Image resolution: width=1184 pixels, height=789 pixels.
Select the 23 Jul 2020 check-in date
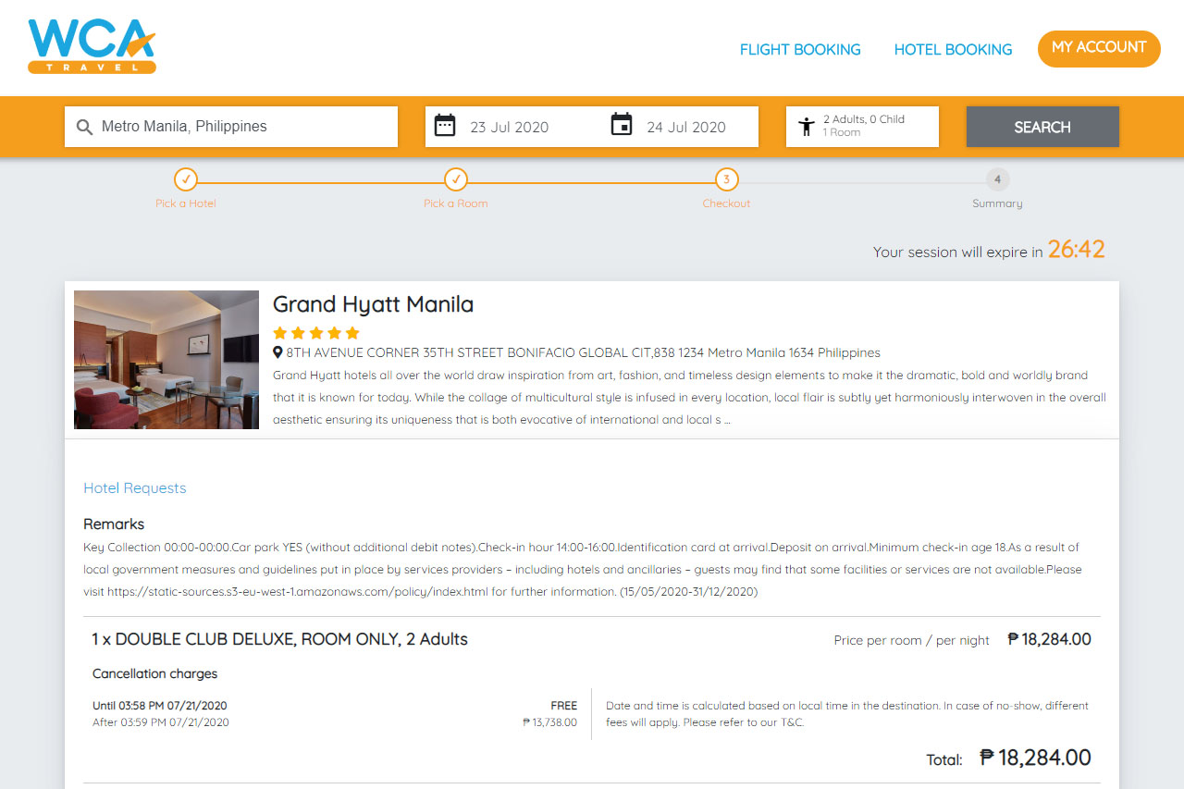click(509, 128)
